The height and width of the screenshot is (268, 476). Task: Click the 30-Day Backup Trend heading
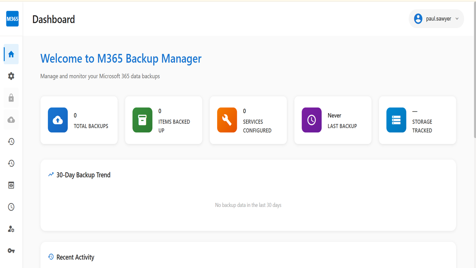[83, 175]
